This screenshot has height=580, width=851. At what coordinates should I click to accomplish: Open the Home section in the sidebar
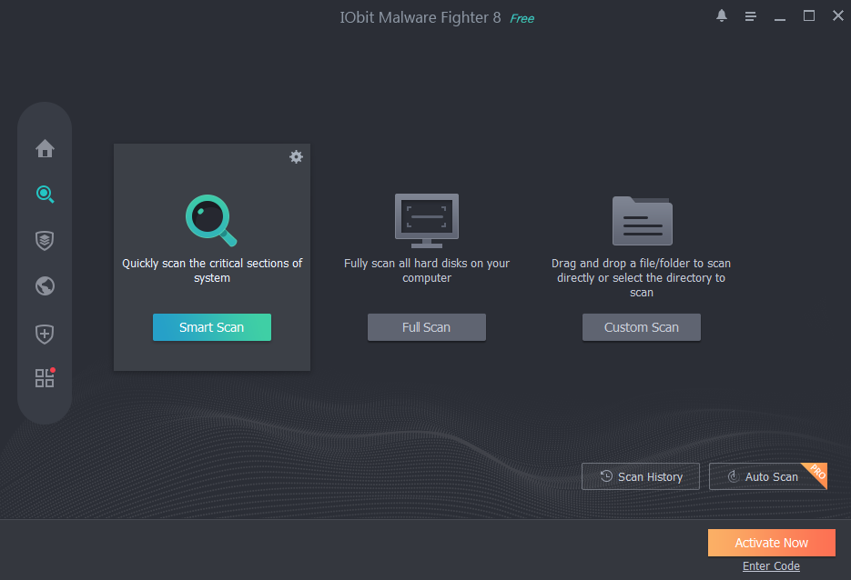(x=44, y=149)
